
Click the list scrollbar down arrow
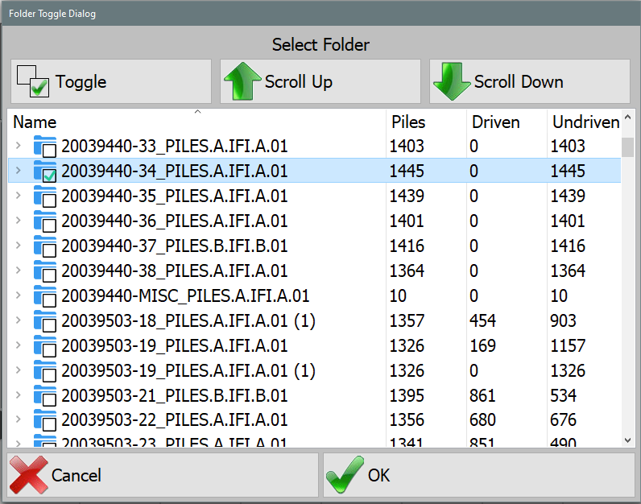click(x=627, y=440)
